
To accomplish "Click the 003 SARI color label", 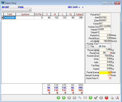I will [x=73, y=7].
